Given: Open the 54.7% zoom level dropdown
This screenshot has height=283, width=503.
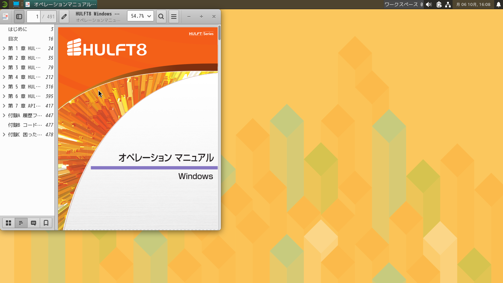Looking at the screenshot, I should pyautogui.click(x=140, y=16).
